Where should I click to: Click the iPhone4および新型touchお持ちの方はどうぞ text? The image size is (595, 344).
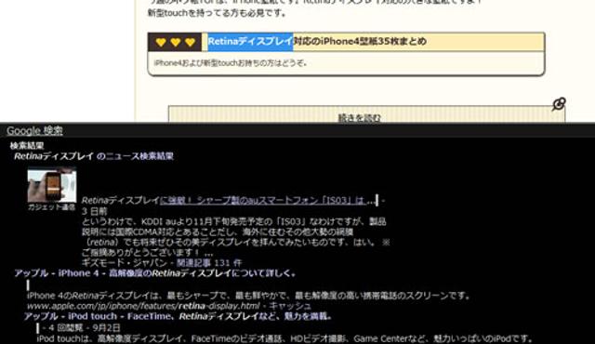(231, 63)
